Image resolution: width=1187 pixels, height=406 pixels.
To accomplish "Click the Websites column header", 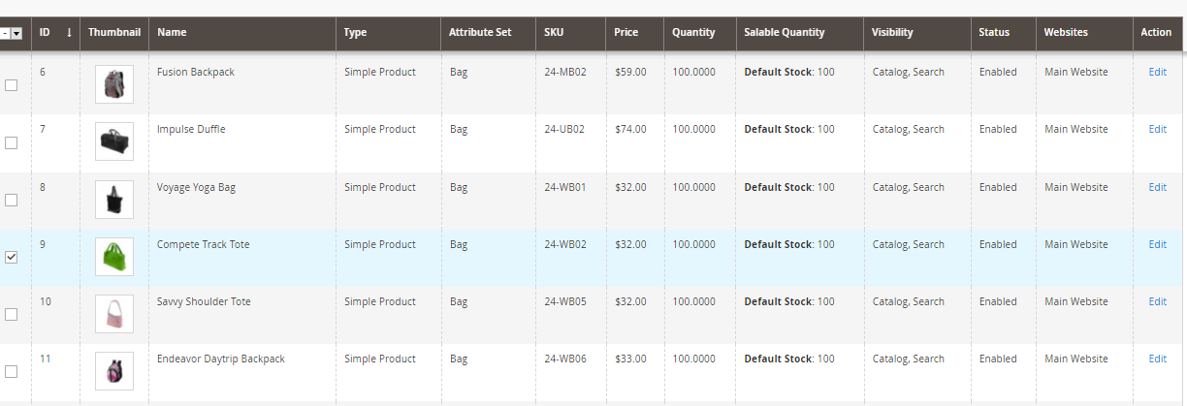I will point(1084,33).
